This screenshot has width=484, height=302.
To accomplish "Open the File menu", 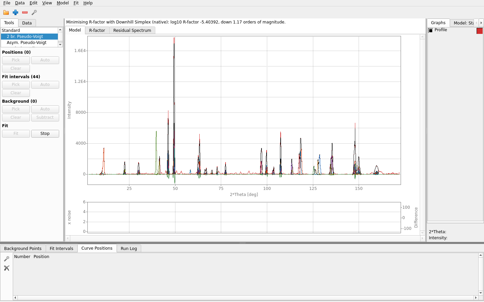I will click(x=7, y=3).
